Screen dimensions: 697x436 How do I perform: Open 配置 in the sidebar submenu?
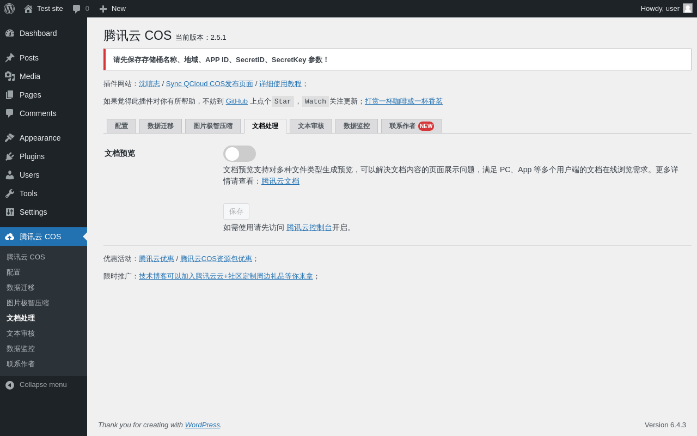click(44, 272)
